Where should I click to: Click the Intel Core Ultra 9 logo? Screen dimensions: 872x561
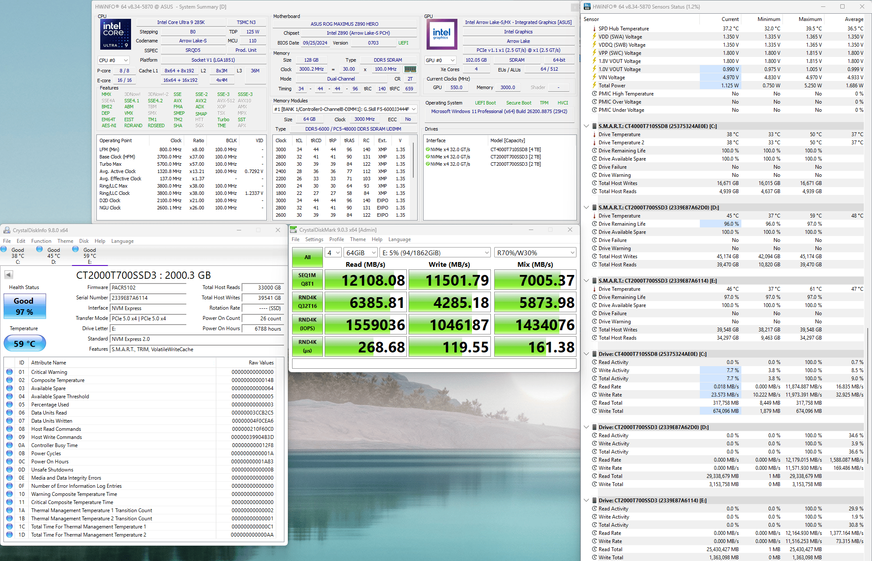coord(116,34)
